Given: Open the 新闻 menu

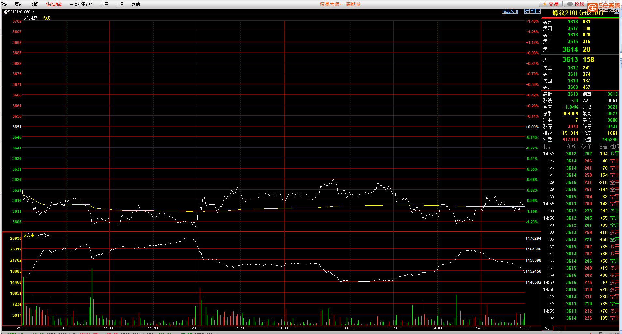Looking at the screenshot, I should [x=34, y=4].
